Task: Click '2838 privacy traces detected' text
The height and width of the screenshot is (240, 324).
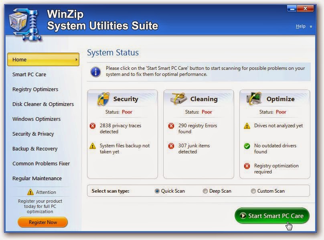Action: 120,128
